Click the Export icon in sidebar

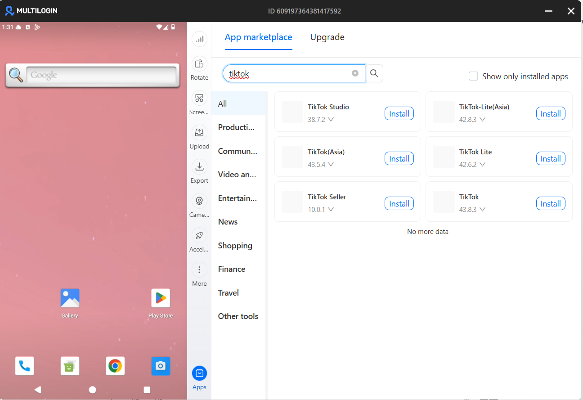pos(199,167)
